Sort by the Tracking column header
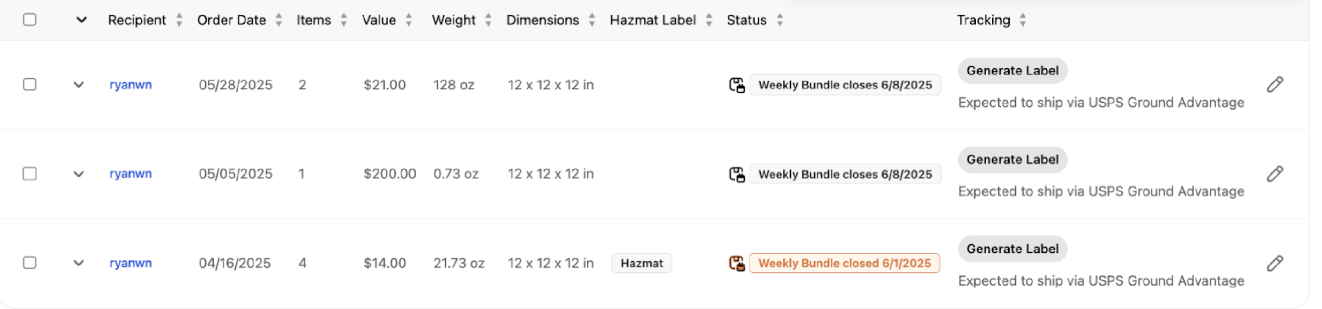The height and width of the screenshot is (309, 1322). [x=1022, y=20]
